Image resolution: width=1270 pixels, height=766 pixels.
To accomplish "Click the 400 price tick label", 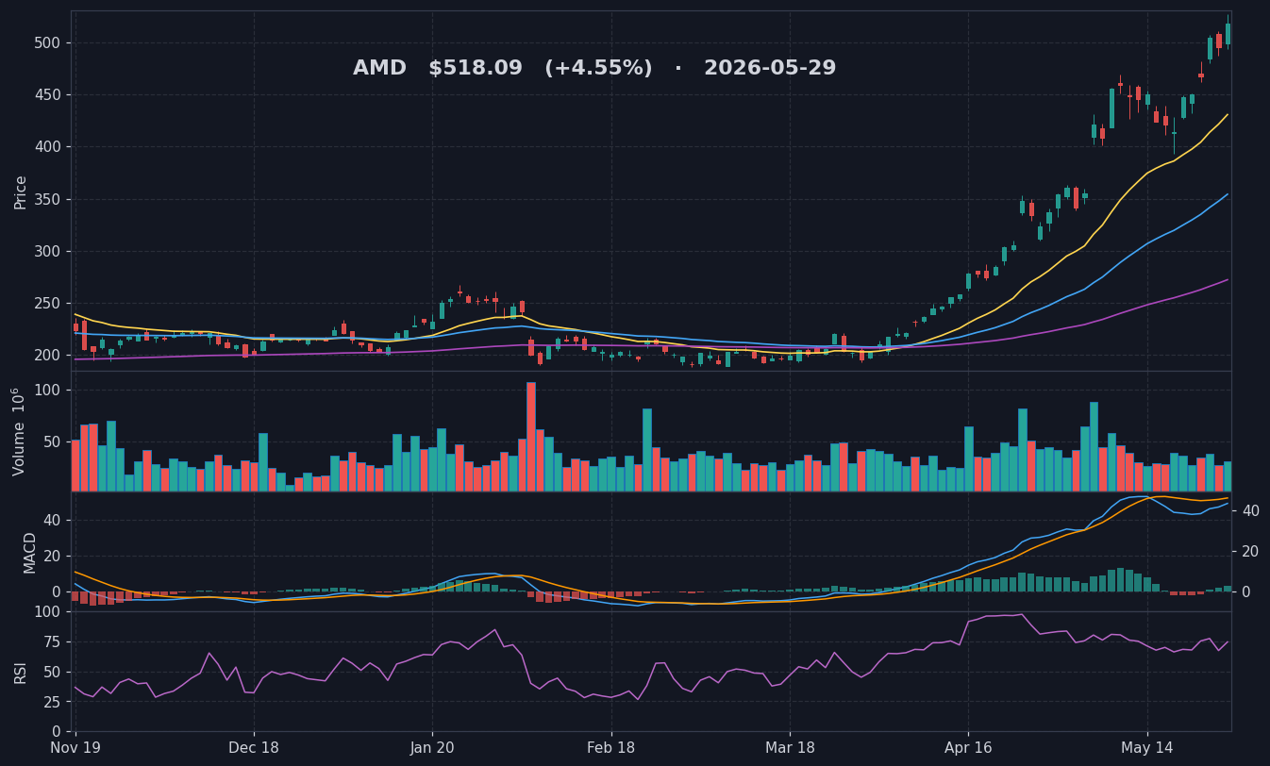I will tap(47, 147).
